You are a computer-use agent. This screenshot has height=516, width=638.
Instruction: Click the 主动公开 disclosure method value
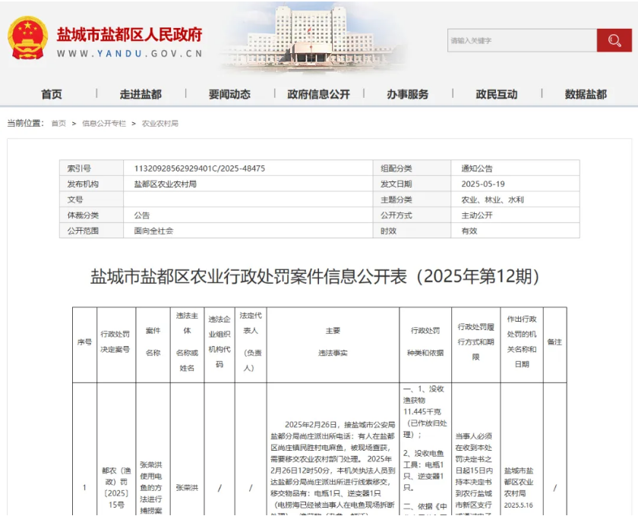(477, 215)
